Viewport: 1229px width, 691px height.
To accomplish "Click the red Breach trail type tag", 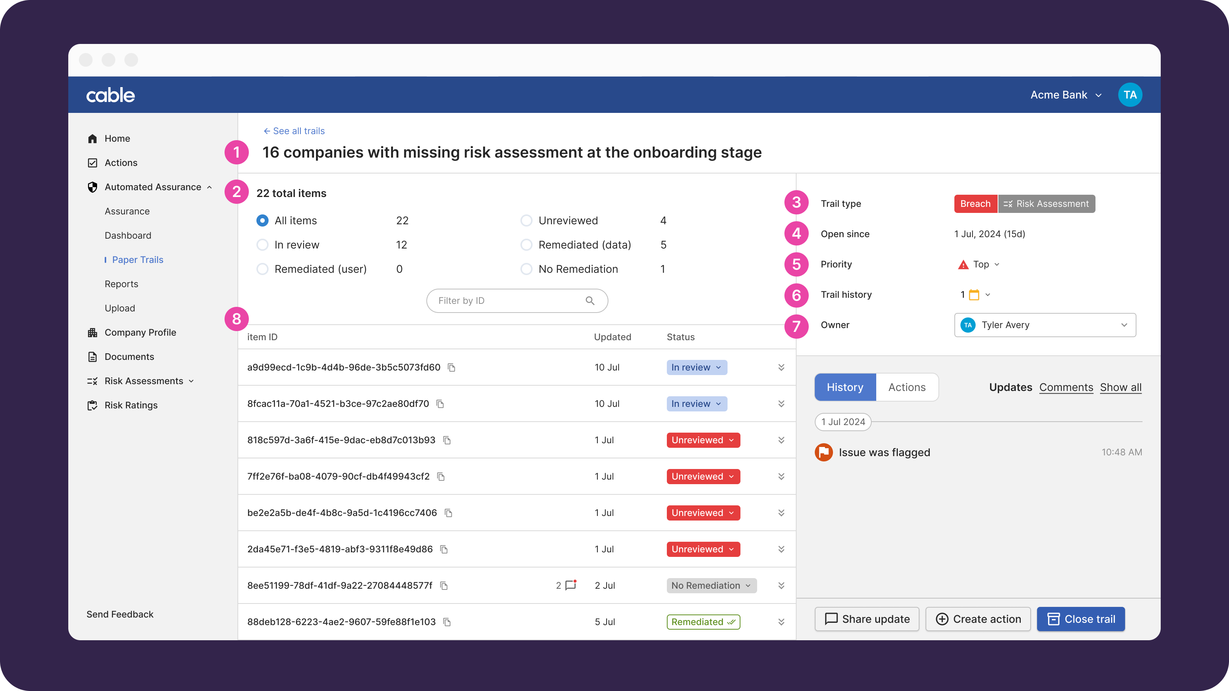I will point(975,204).
